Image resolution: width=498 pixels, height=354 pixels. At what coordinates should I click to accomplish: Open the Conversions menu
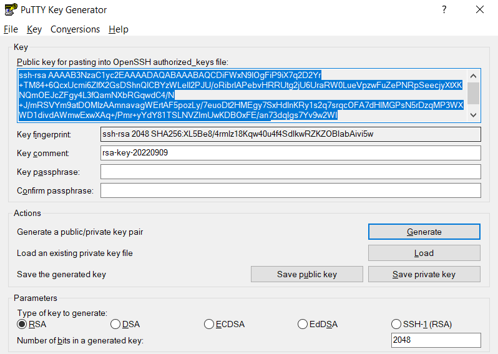click(75, 29)
